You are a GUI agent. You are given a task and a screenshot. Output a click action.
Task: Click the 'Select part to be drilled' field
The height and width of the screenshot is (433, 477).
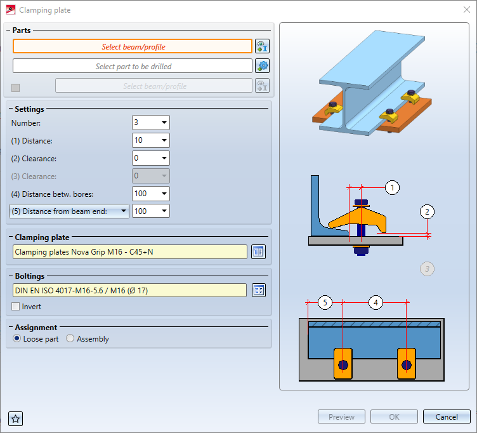(133, 66)
